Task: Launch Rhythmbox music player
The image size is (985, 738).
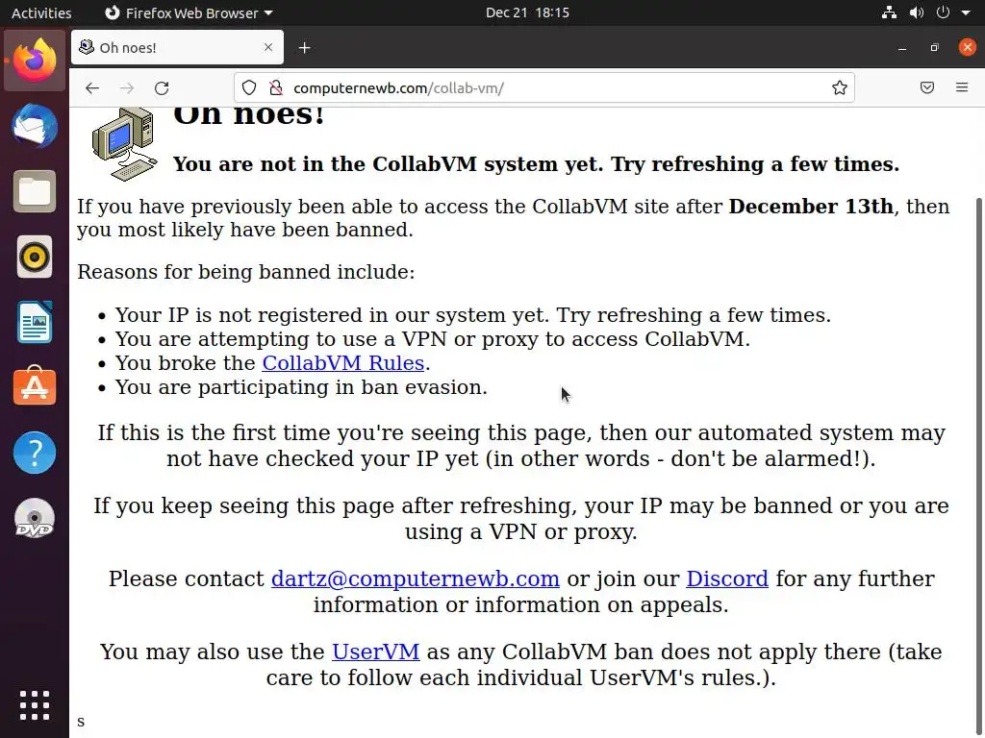Action: pyautogui.click(x=35, y=257)
